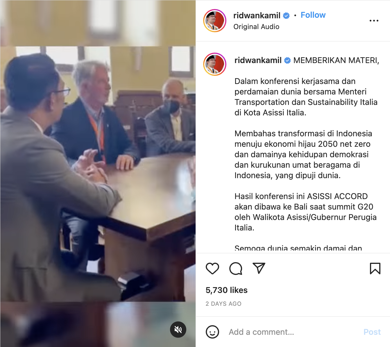Submit comment with Post button

(372, 332)
